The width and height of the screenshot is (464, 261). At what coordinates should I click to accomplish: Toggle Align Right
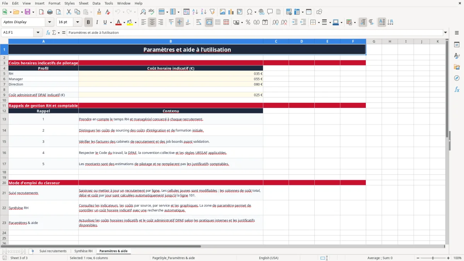[160, 22]
